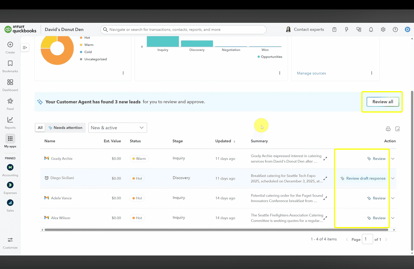Open pipeline bar chart options menu
The image size is (414, 269).
(280, 73)
